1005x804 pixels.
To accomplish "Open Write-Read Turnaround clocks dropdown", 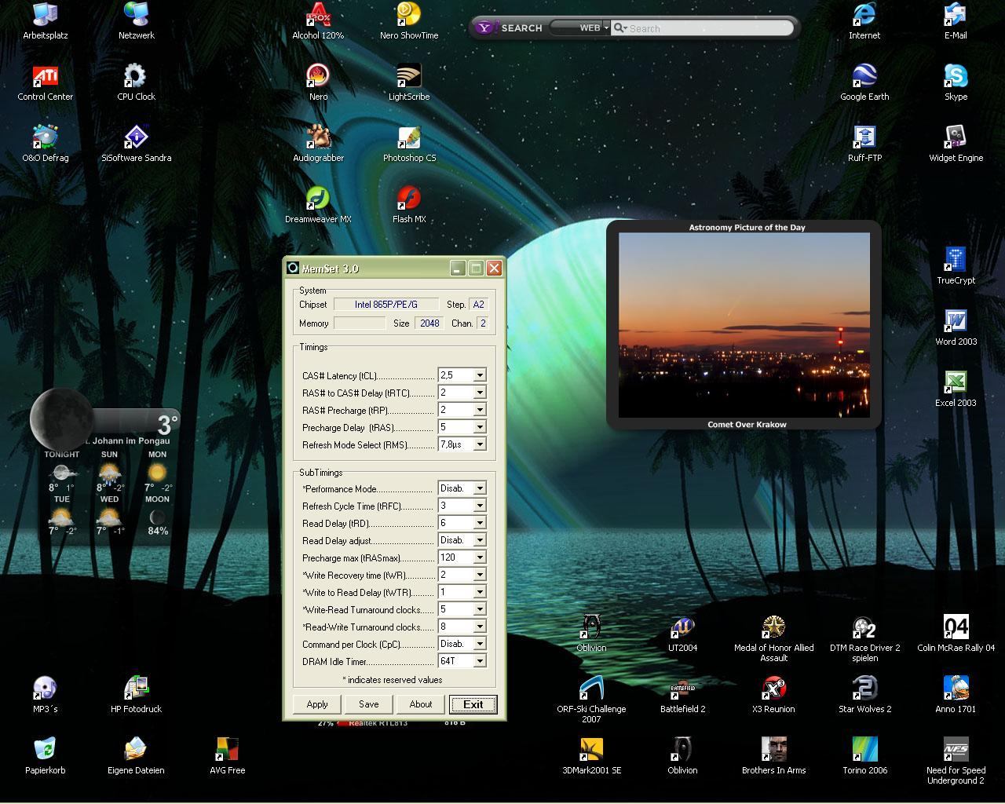I will coord(480,609).
